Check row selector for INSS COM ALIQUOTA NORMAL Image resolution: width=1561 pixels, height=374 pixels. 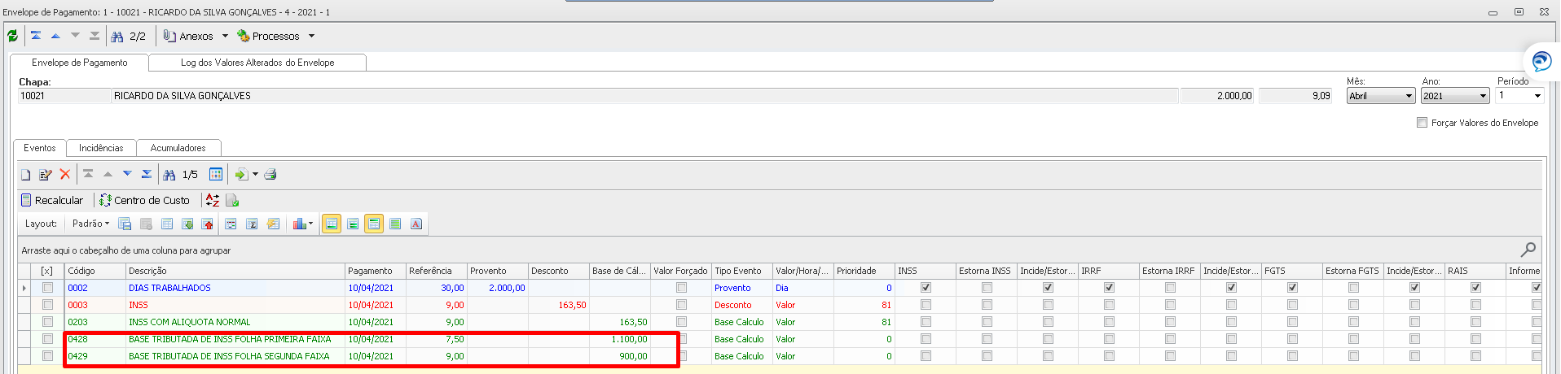(47, 322)
